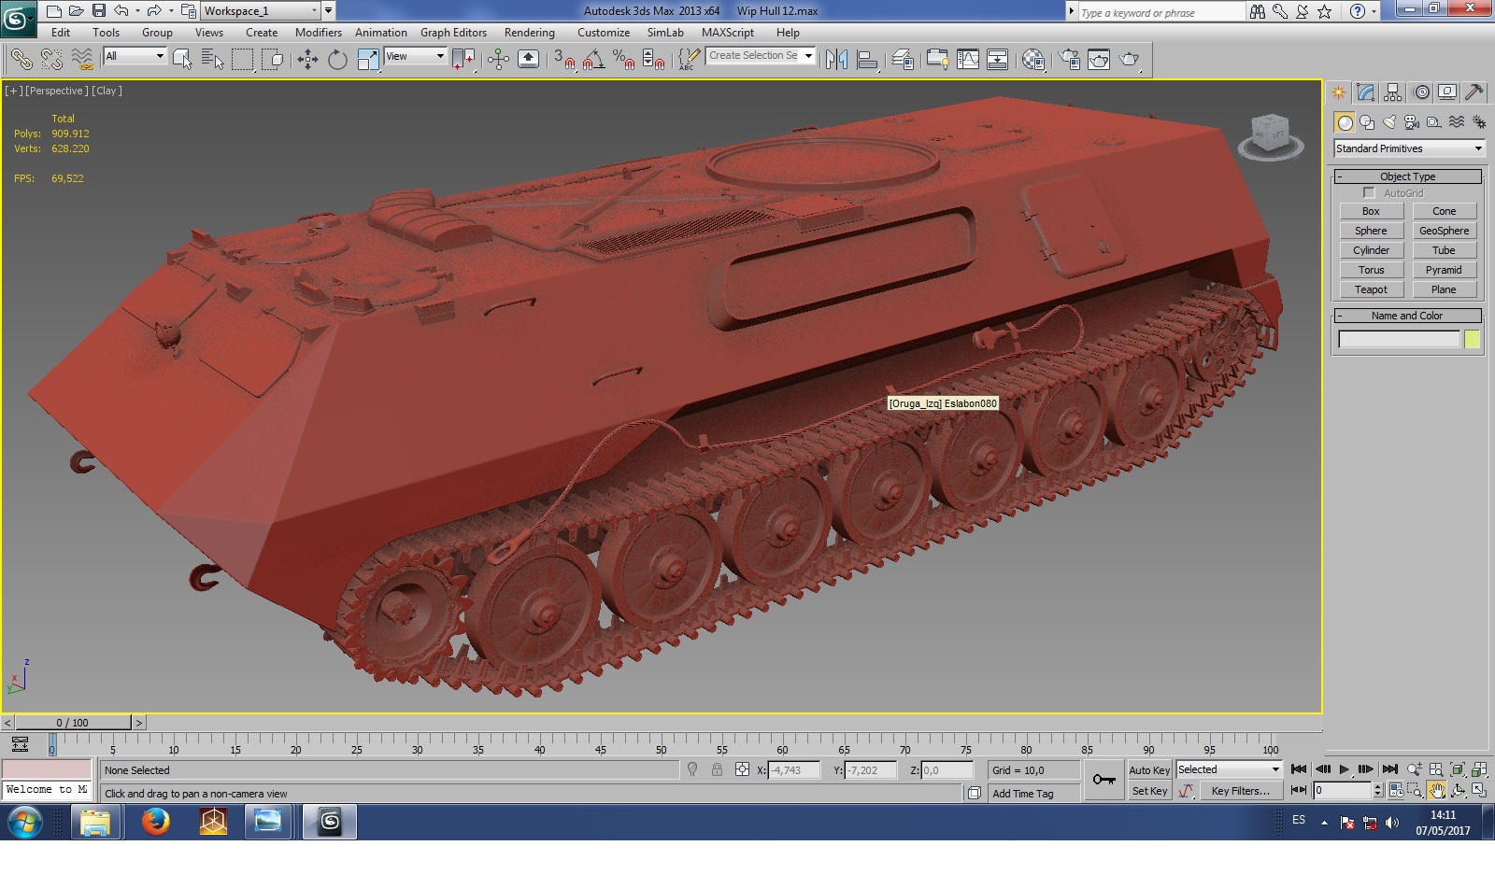Activate the Select and Move tool
This screenshot has height=874, width=1495.
[307, 60]
